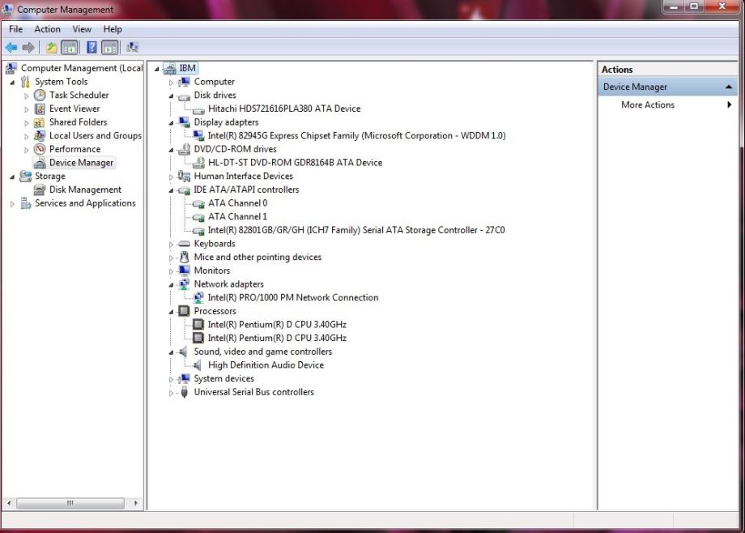
Task: Click the left pane scroll left arrow
Action: (9, 502)
